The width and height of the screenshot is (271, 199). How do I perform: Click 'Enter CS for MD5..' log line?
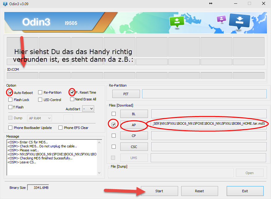point(28,142)
